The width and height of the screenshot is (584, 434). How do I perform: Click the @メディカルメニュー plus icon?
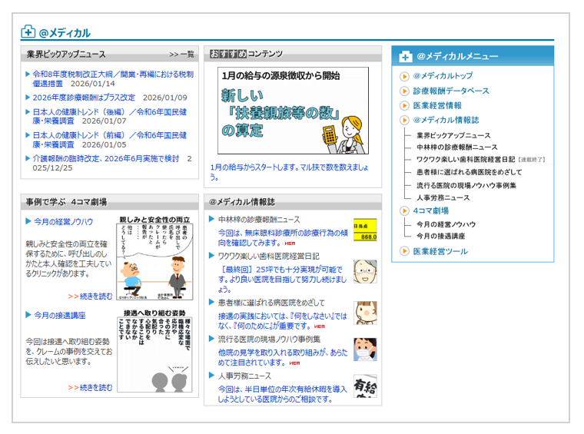pos(405,57)
